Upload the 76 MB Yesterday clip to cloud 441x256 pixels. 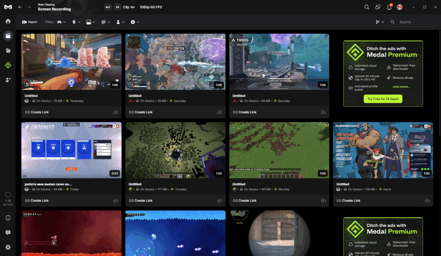click(x=115, y=112)
